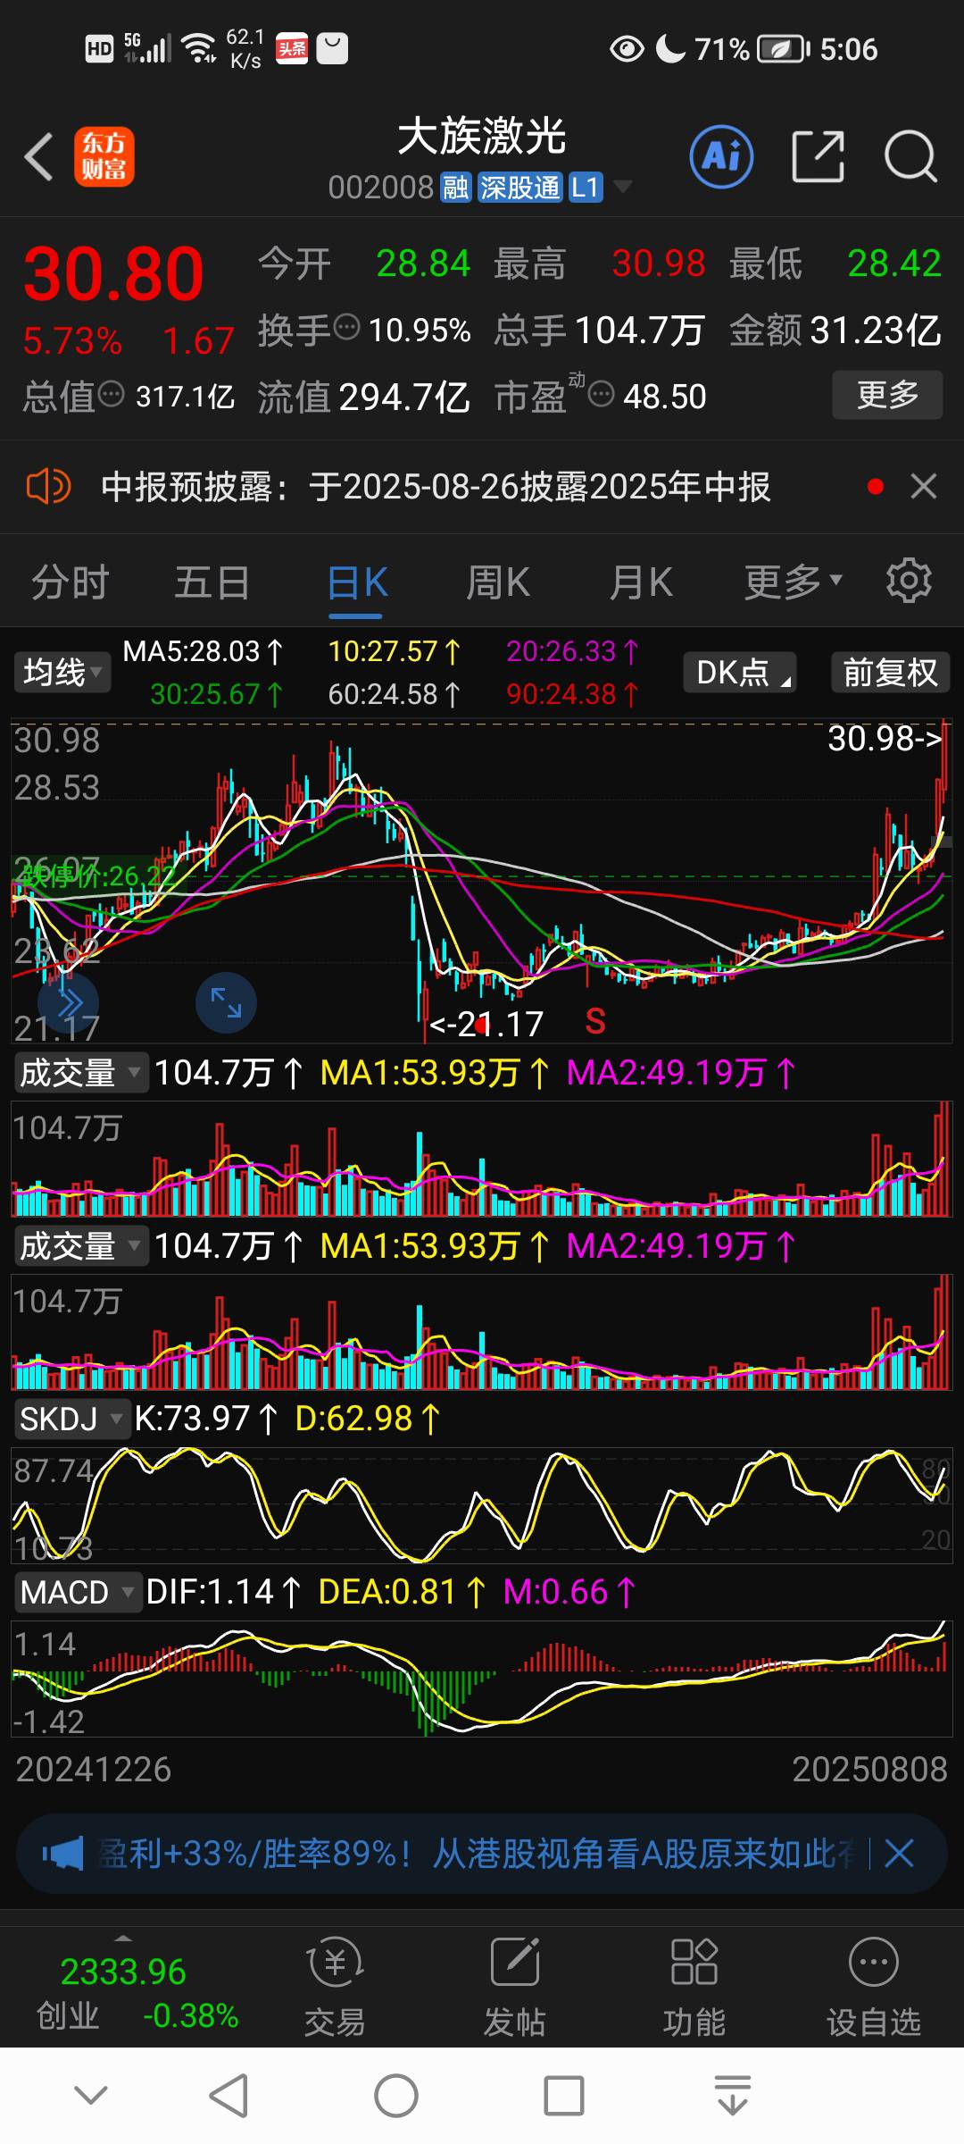Tap the 20241226 start date label
This screenshot has height=2144, width=964.
(x=94, y=1770)
